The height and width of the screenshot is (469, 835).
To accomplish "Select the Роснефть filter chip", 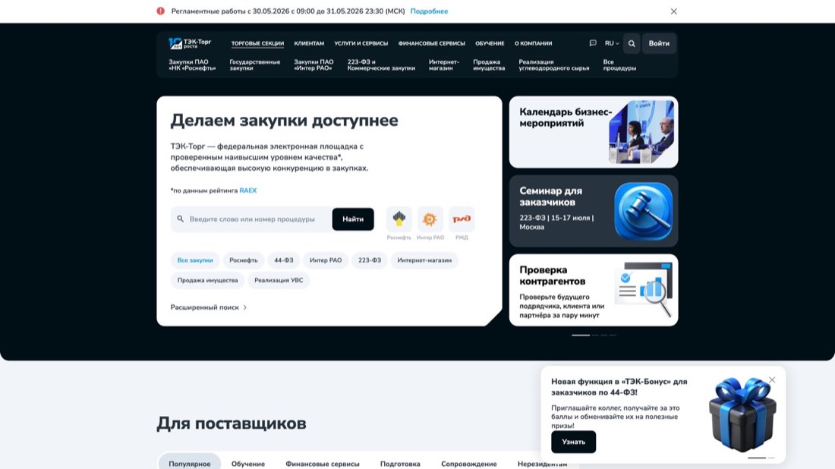I will (244, 260).
